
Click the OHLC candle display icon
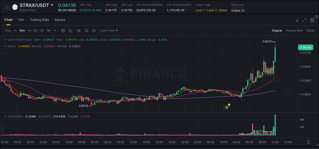point(79,30)
